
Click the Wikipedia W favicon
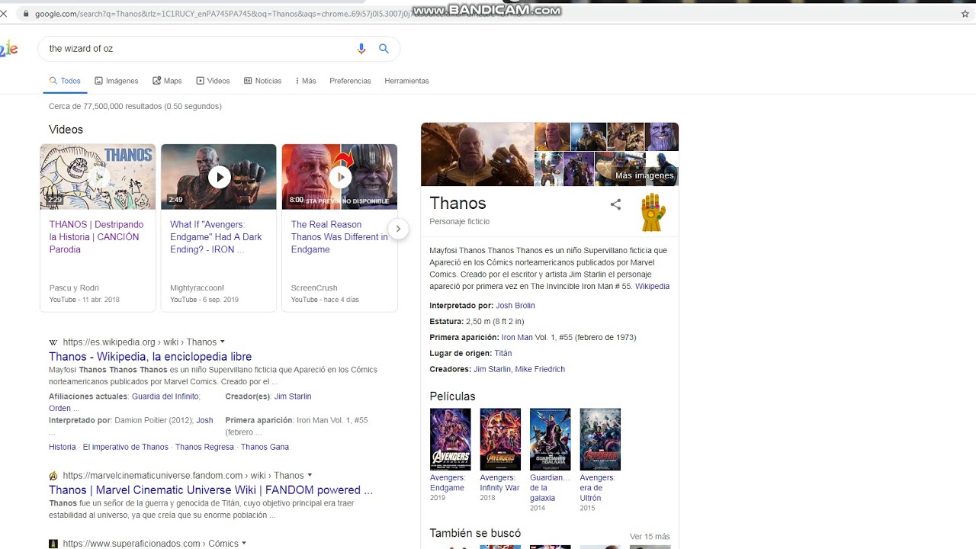point(53,342)
